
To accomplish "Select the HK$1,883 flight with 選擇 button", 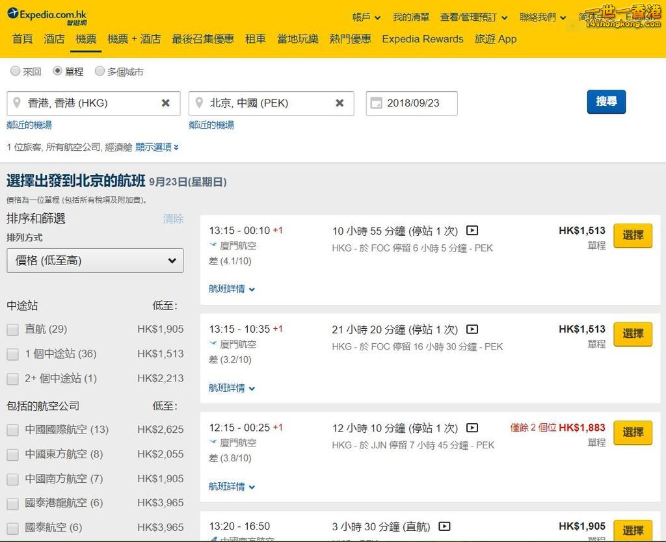I will 633,432.
